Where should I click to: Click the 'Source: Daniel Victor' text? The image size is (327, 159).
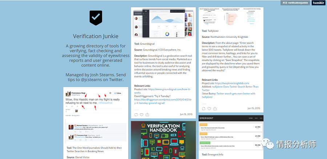78,157
